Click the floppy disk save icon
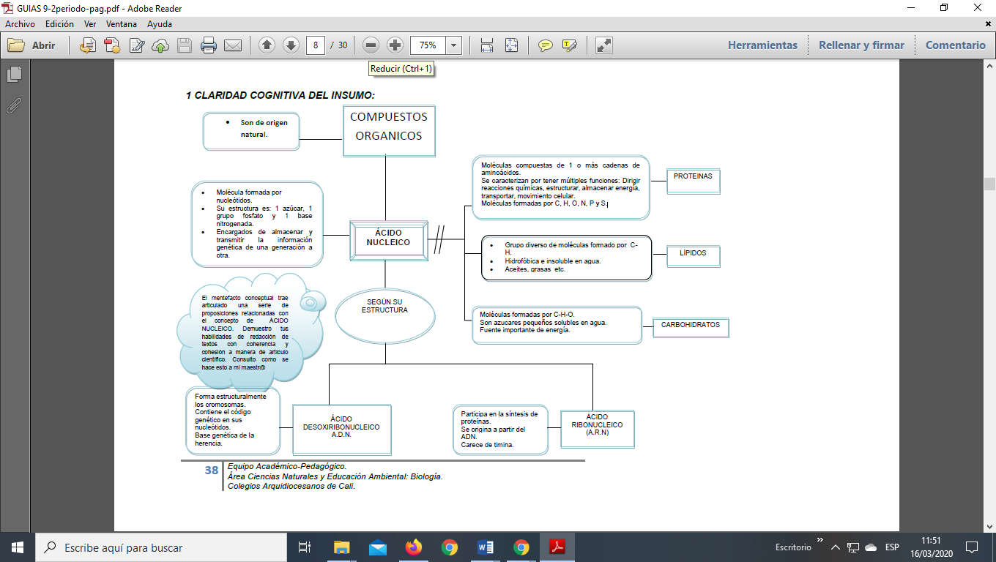The height and width of the screenshot is (562, 996). tap(184, 45)
